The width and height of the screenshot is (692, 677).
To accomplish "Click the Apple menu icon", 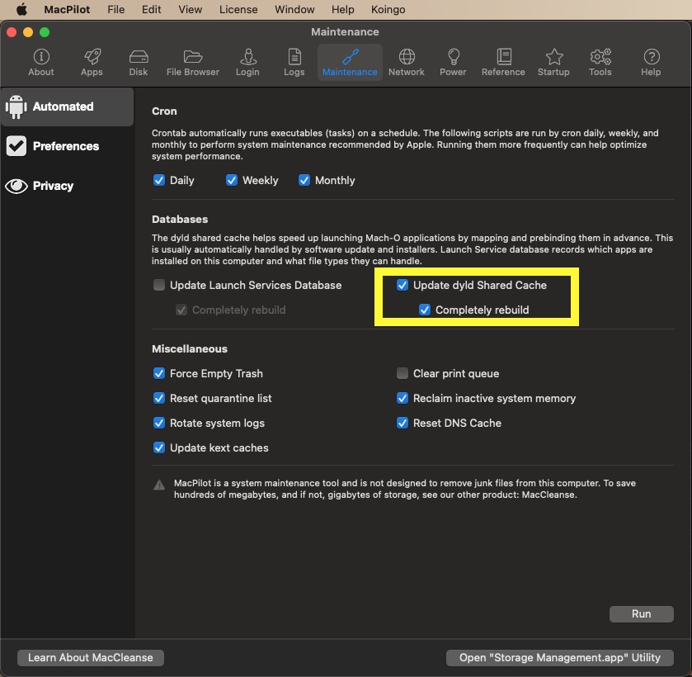I will tap(21, 9).
